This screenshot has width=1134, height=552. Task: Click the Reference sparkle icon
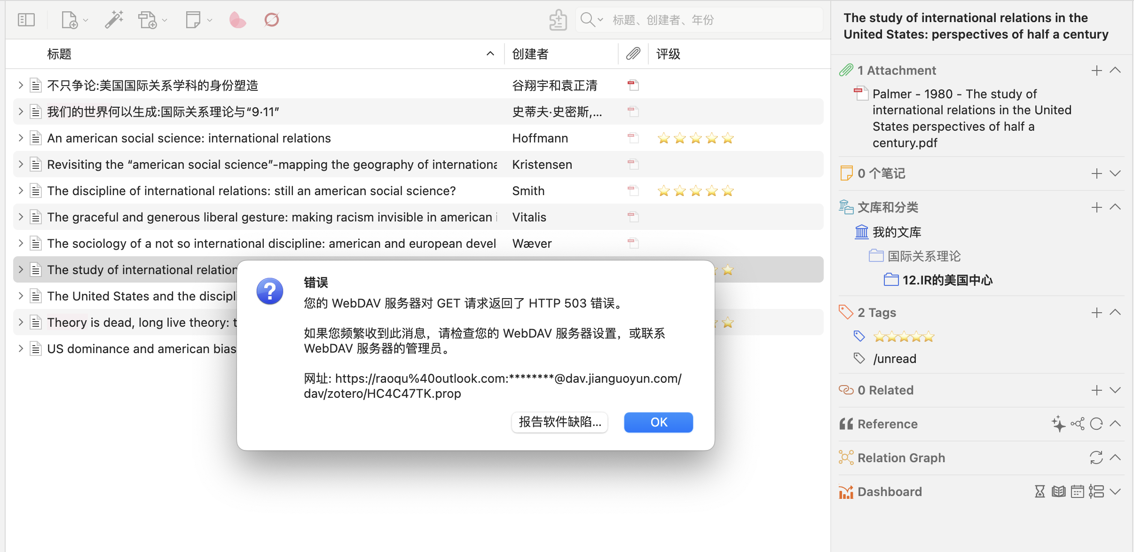[1058, 424]
